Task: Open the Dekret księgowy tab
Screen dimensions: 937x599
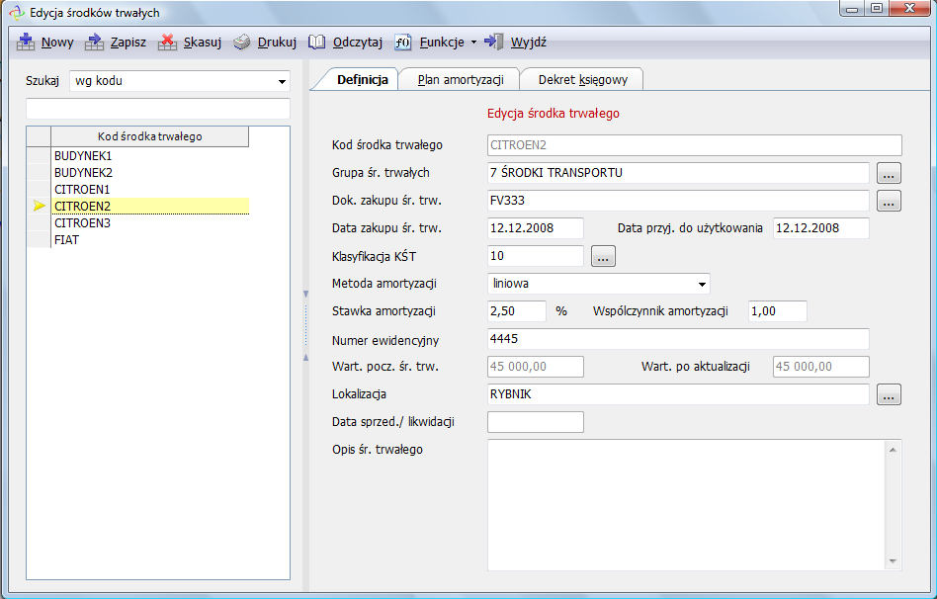Action: [582, 79]
